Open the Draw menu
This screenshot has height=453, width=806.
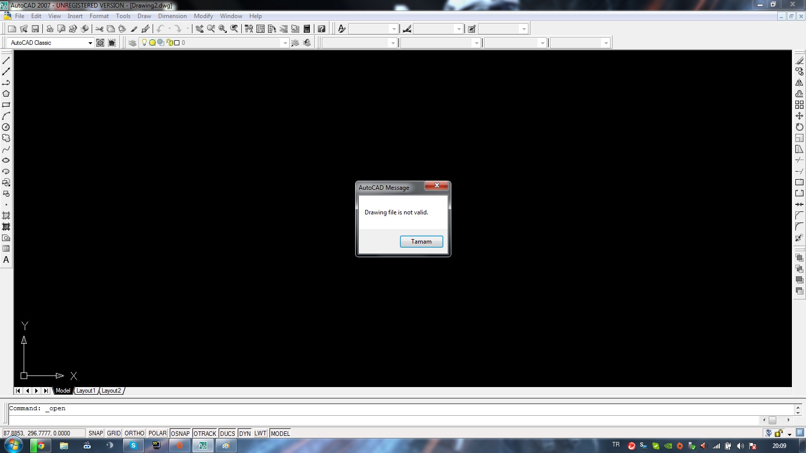click(144, 16)
